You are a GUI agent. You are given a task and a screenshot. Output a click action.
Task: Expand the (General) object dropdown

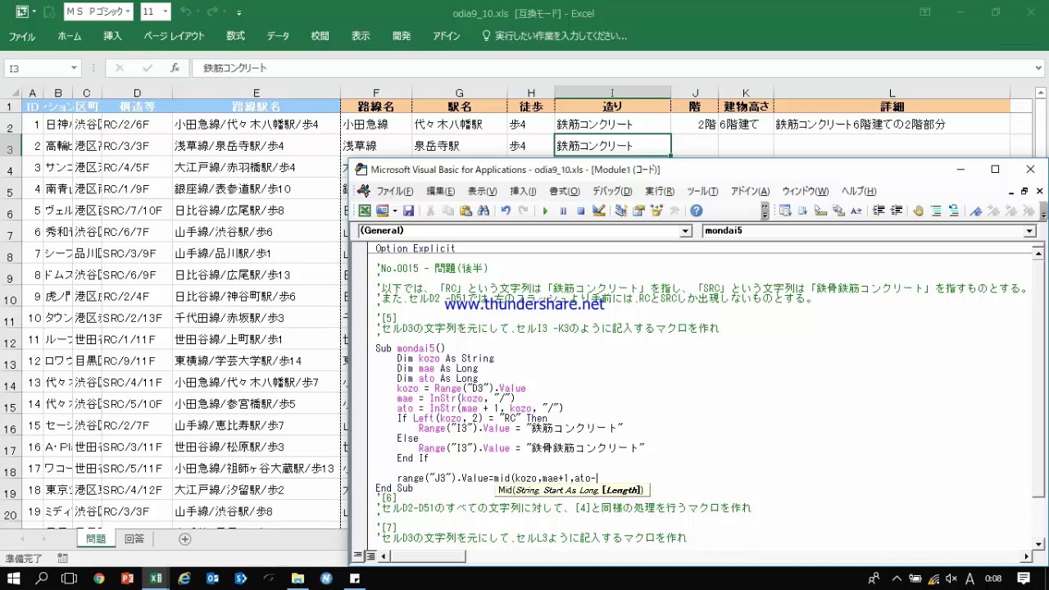[x=686, y=231]
